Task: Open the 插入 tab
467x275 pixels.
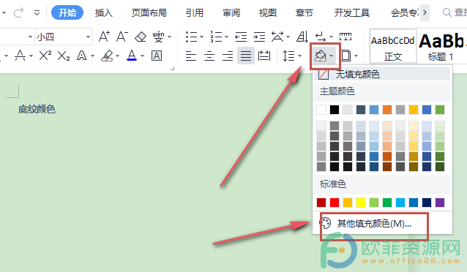Action: (104, 12)
